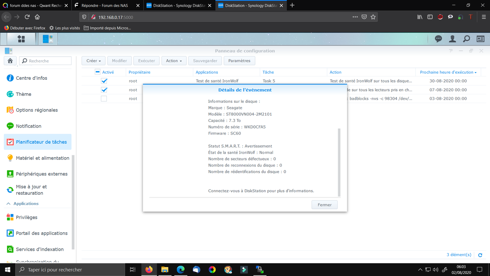This screenshot has width=490, height=276.
Task: Select Planificateur de tâches in sidebar
Action: [38, 142]
